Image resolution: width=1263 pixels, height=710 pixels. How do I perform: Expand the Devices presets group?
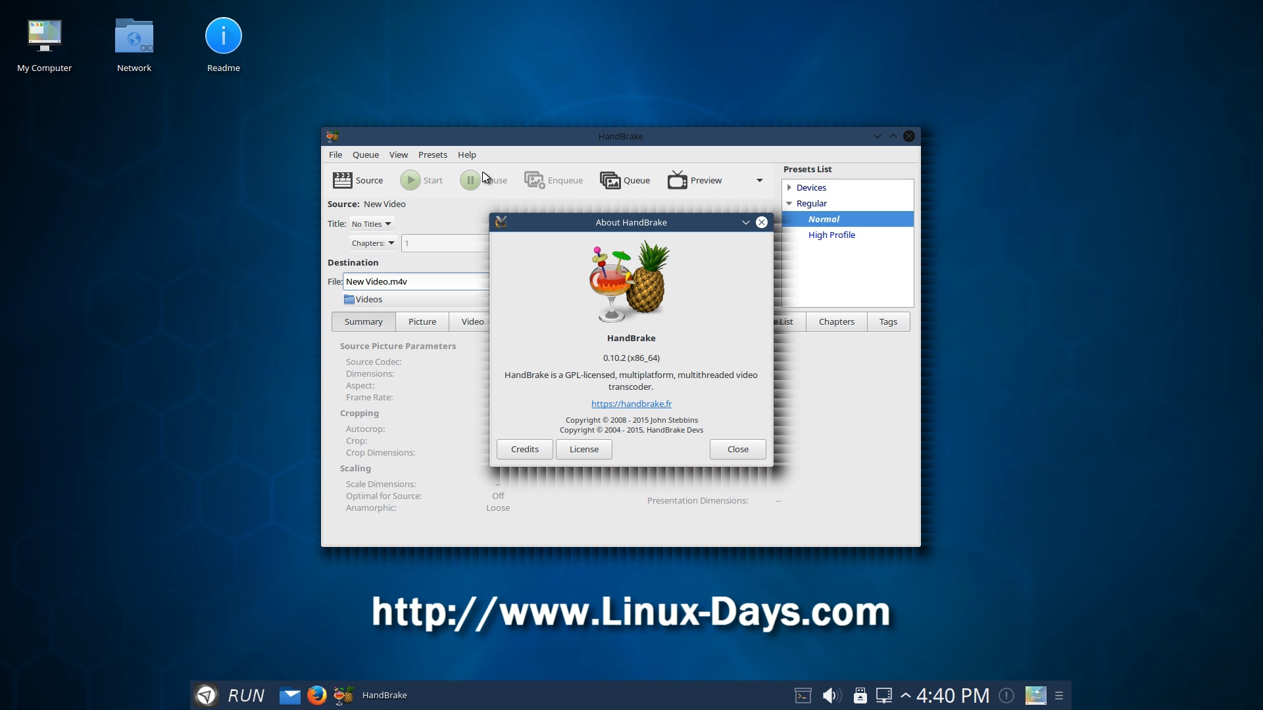789,187
